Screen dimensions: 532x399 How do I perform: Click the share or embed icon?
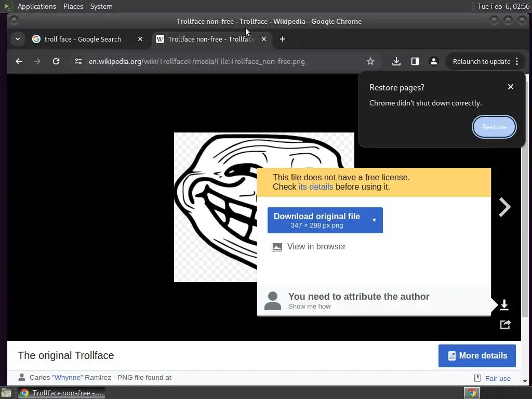(x=505, y=325)
